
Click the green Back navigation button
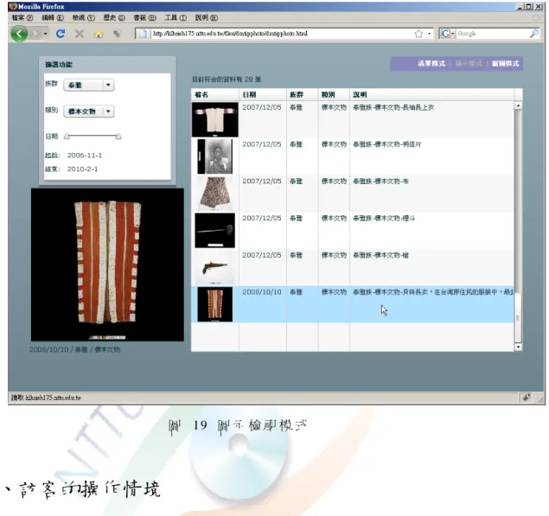pos(19,34)
